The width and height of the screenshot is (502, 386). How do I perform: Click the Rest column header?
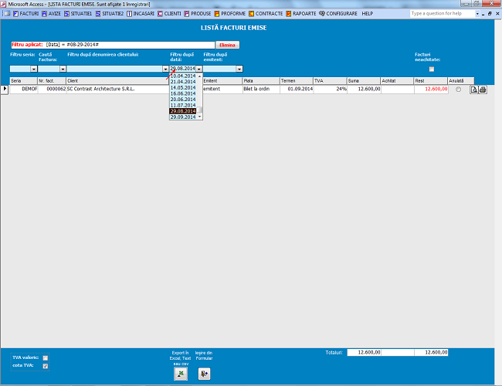pyautogui.click(x=431, y=81)
